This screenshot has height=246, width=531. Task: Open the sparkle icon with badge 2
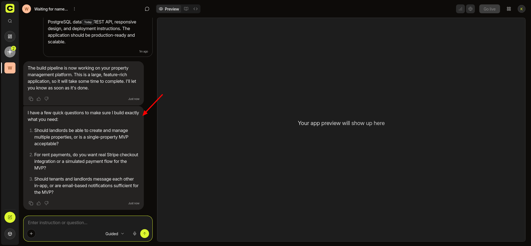pyautogui.click(x=10, y=52)
